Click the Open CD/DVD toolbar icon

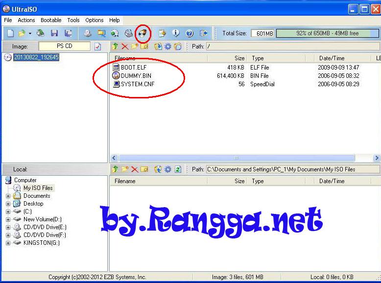(x=40, y=33)
